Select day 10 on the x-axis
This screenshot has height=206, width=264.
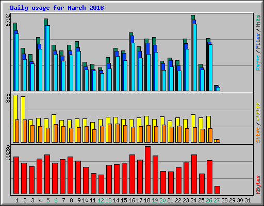click(85, 200)
